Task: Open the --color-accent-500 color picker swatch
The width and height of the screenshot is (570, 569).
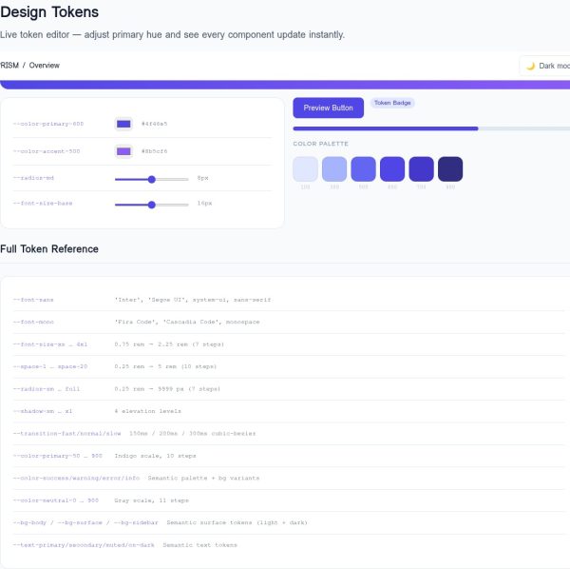Action: pyautogui.click(x=123, y=151)
